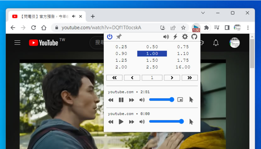Open the extension settings gear
Image resolution: width=261 pixels, height=149 pixels.
coord(185,37)
